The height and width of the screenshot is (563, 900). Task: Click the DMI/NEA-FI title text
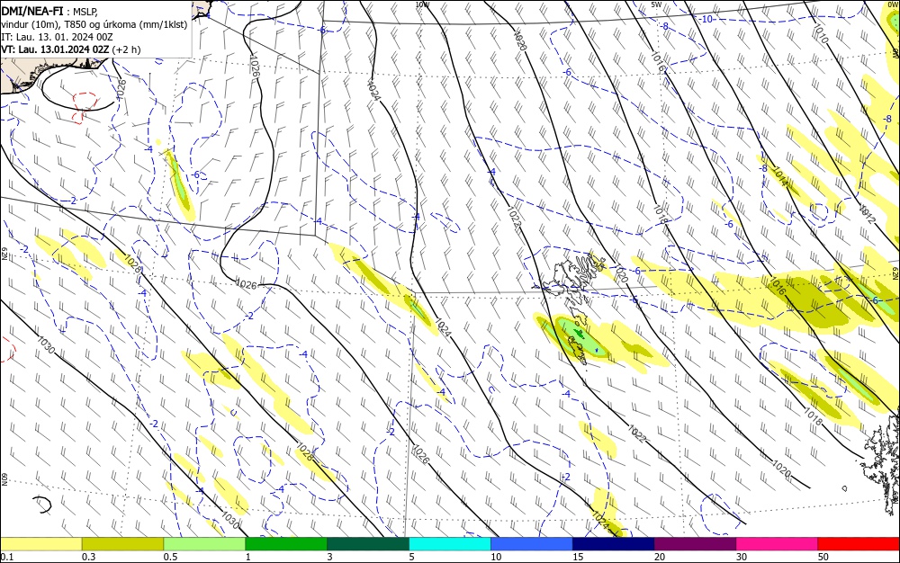32,10
